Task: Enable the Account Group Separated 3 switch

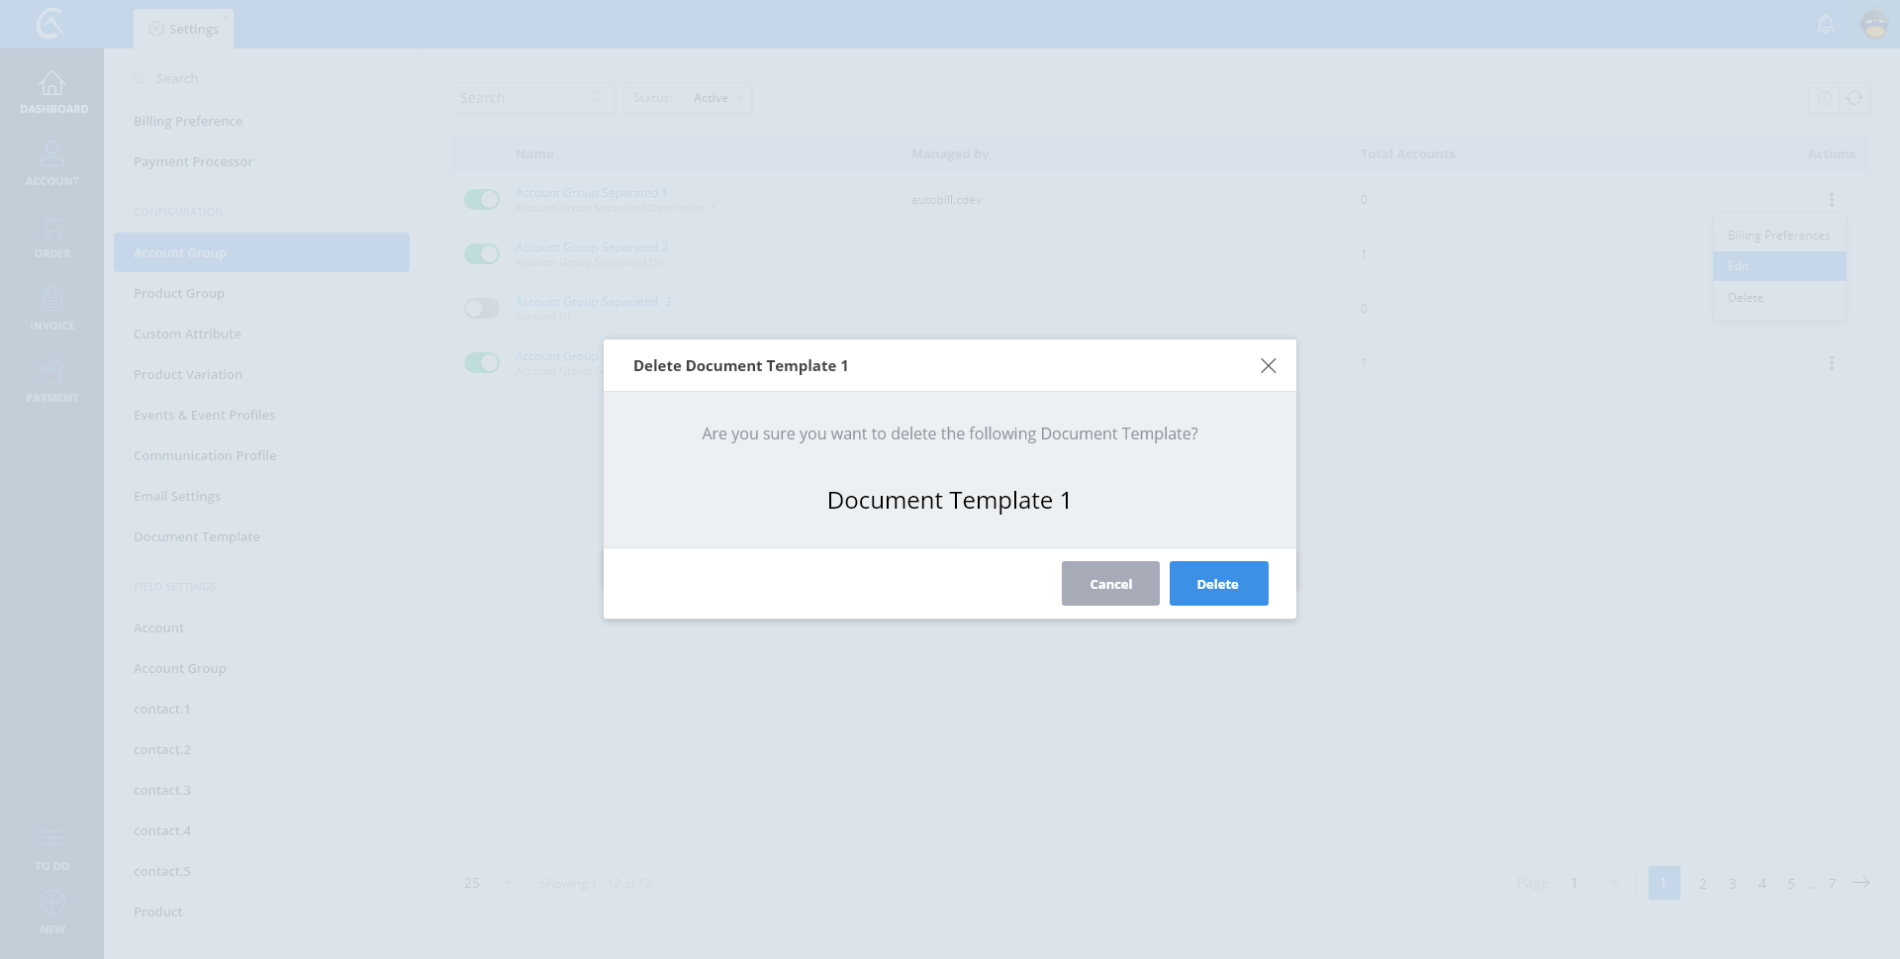Action: [482, 309]
